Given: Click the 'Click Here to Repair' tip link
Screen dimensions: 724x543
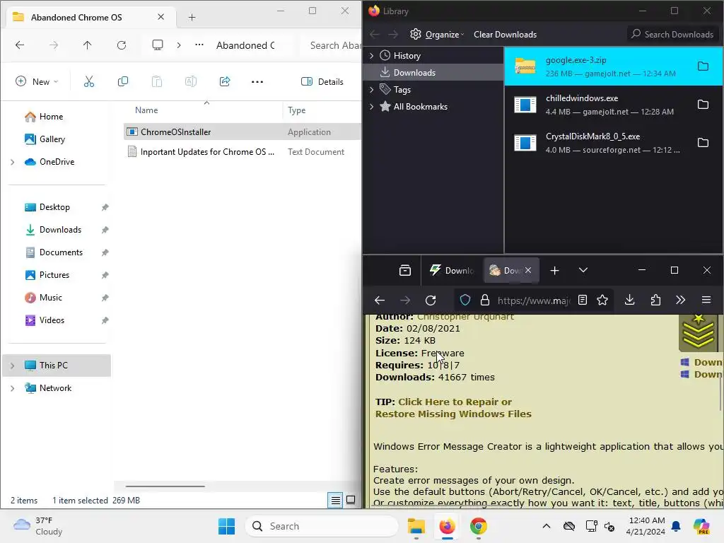Looking at the screenshot, I should pyautogui.click(x=453, y=408).
